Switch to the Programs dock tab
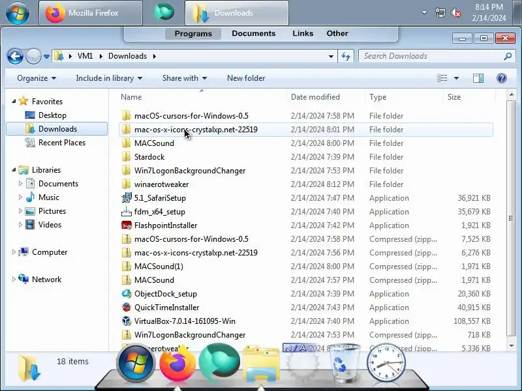 click(x=193, y=34)
